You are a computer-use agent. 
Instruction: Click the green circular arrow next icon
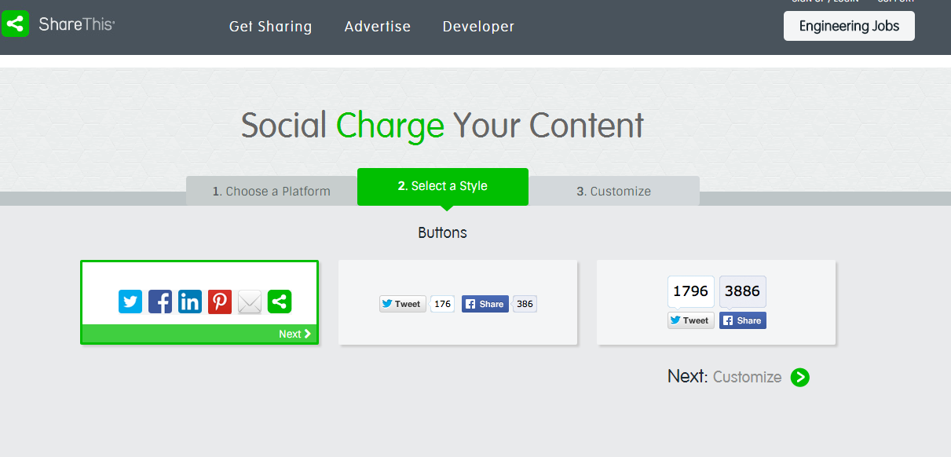tap(799, 378)
